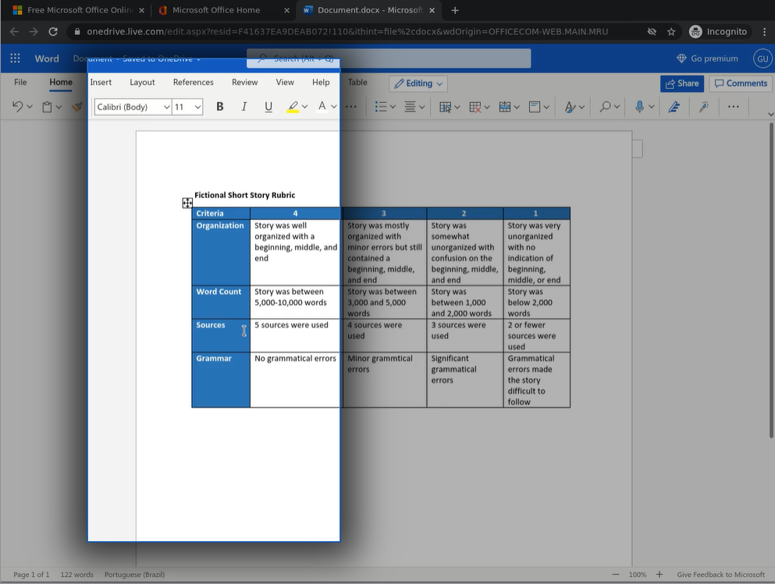Viewport: 775px width, 584px height.
Task: Switch to the Insert ribbon tab
Action: 101,83
